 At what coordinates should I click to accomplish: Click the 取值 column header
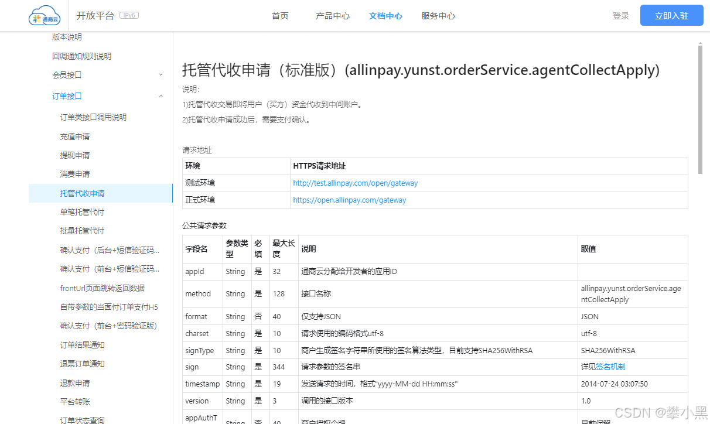click(633, 249)
